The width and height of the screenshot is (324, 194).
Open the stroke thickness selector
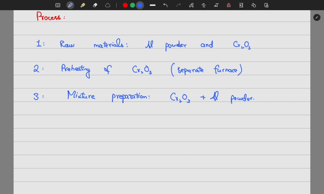153,5
